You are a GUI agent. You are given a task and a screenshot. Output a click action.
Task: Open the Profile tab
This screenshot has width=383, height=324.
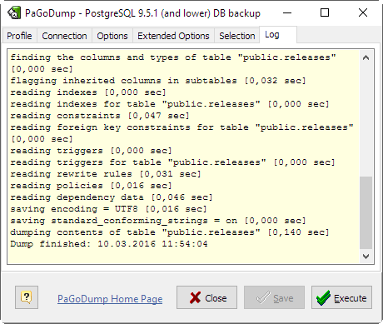[x=19, y=36]
